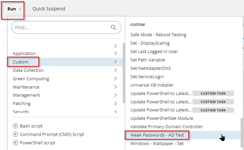
Task: Choose Safe Mode - Reboot Testing
Action: coord(158,35)
